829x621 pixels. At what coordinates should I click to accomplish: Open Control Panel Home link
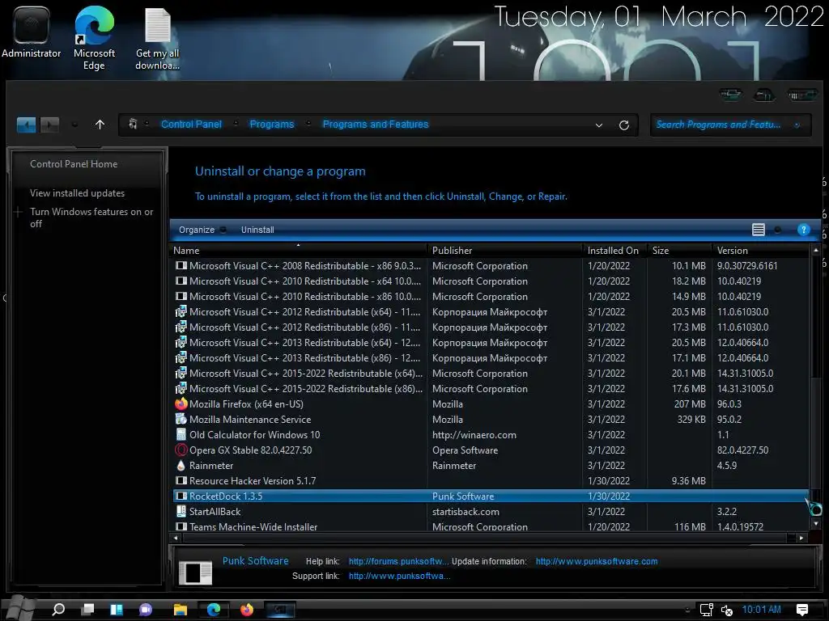[x=74, y=164]
